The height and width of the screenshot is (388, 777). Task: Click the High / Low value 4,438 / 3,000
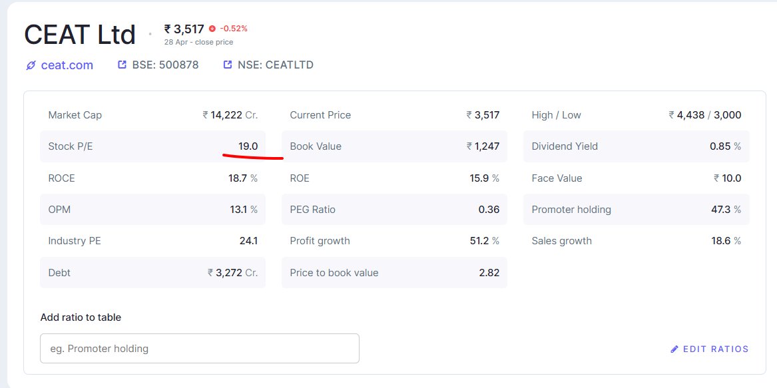point(704,115)
